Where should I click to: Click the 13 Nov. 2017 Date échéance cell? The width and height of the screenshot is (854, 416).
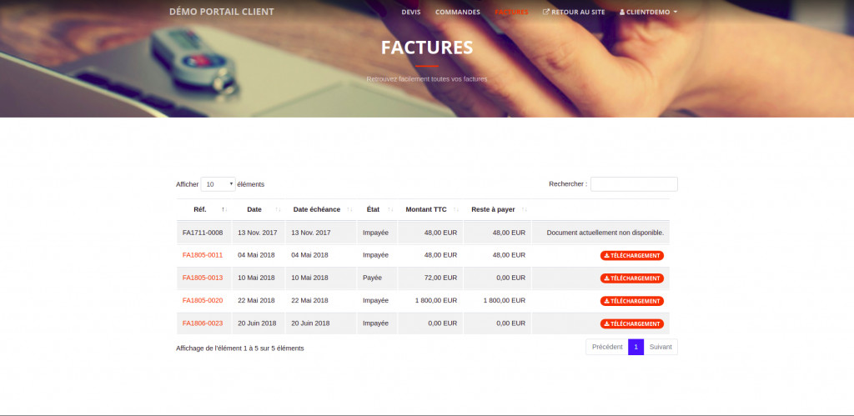coord(321,233)
